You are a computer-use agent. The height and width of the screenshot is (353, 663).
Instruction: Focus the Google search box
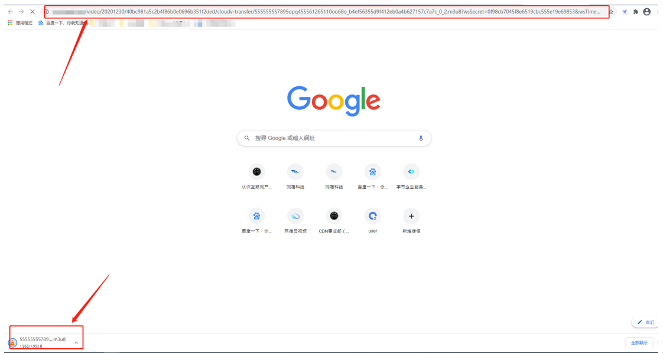coord(334,138)
